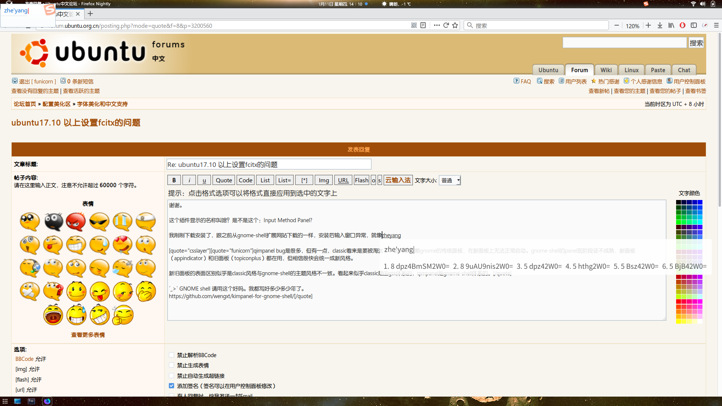Open the applications grid in taskbar
Viewport: 722px width, 406px height.
tap(5, 401)
